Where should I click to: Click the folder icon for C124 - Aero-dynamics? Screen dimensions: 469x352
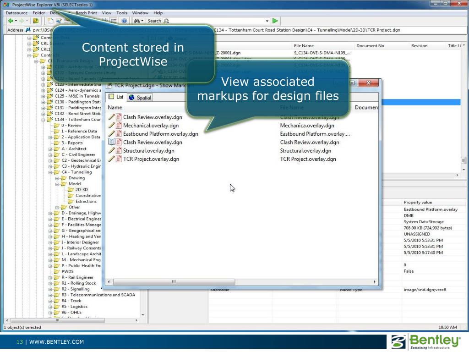pyautogui.click(x=50, y=90)
